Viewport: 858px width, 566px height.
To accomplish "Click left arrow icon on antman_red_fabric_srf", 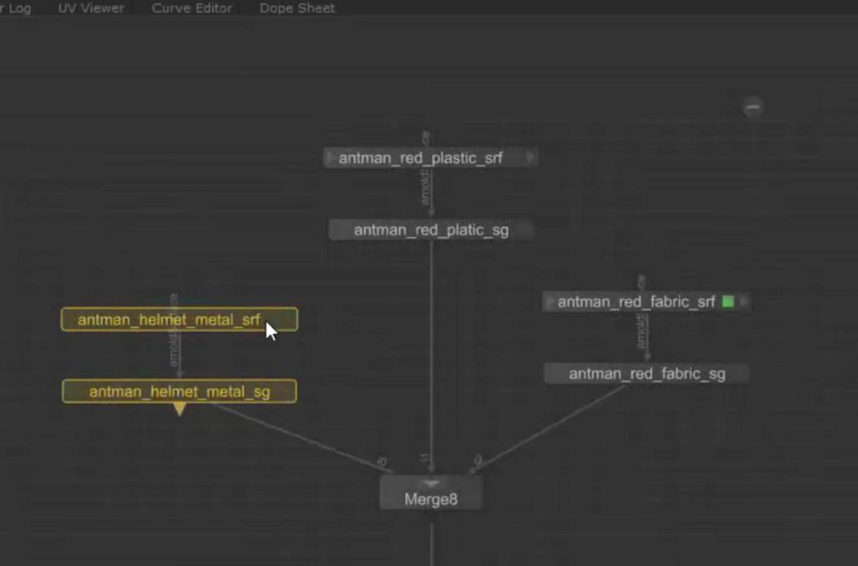I will click(550, 301).
